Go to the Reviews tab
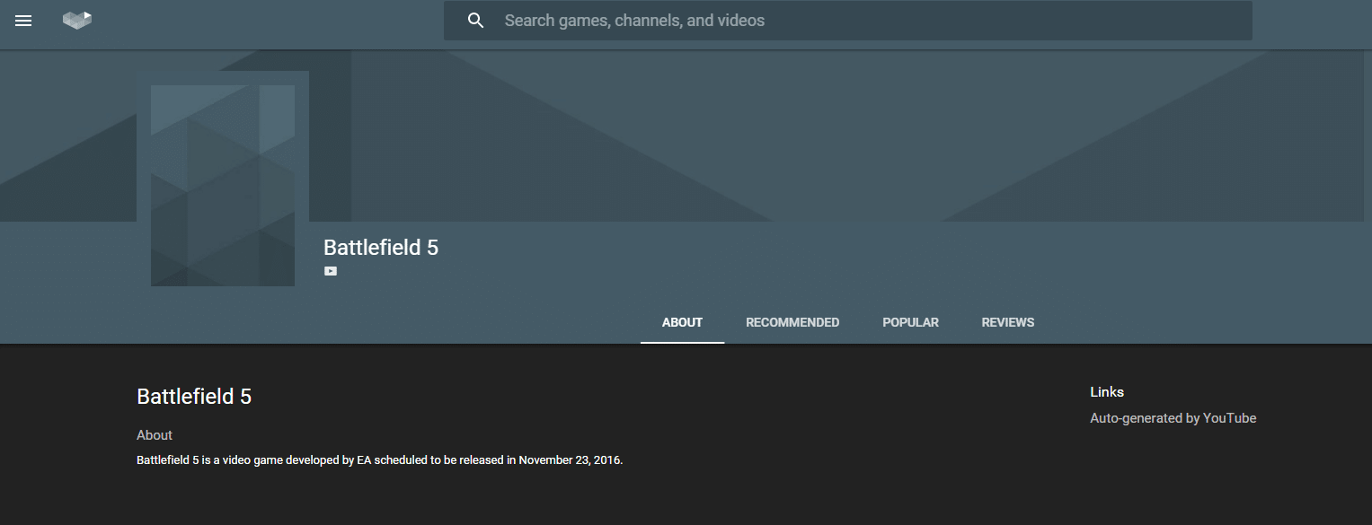This screenshot has height=525, width=1372. point(1007,322)
